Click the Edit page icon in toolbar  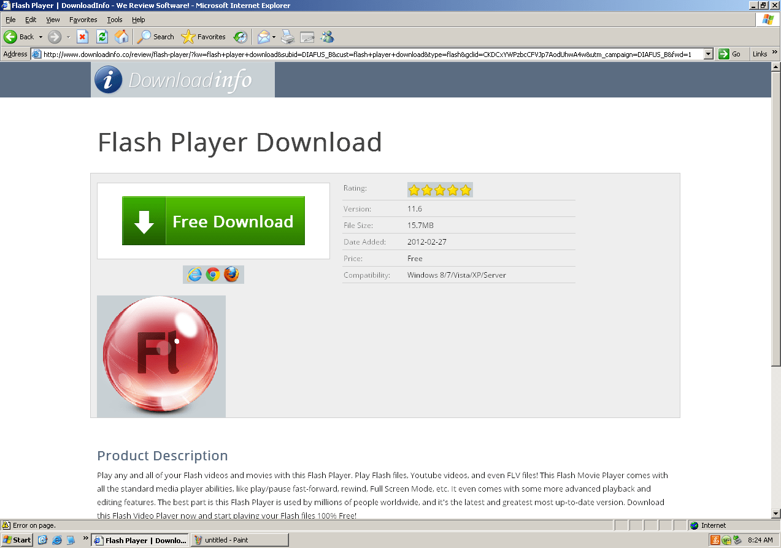(x=307, y=37)
